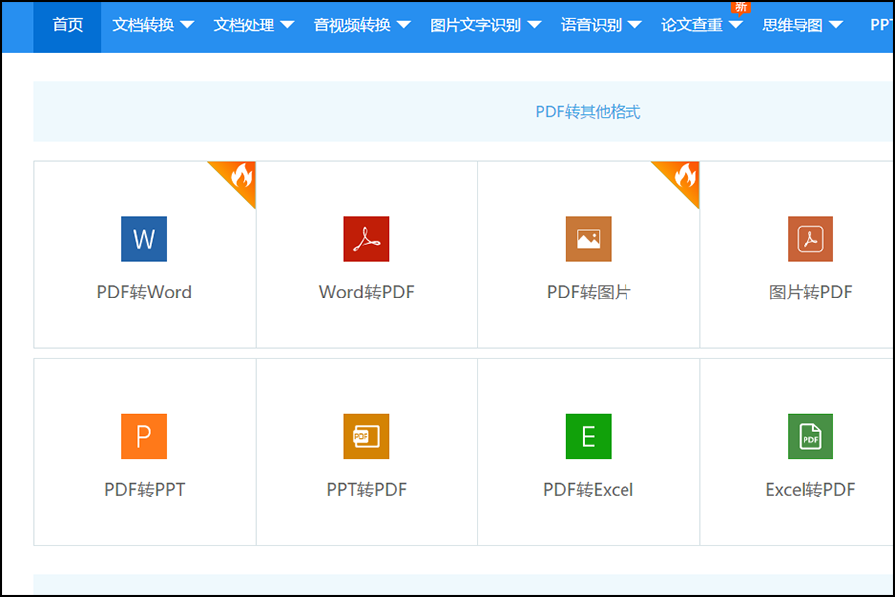This screenshot has width=895, height=597.
Task: Expand the arrow next to 文档处理
Action: click(287, 25)
